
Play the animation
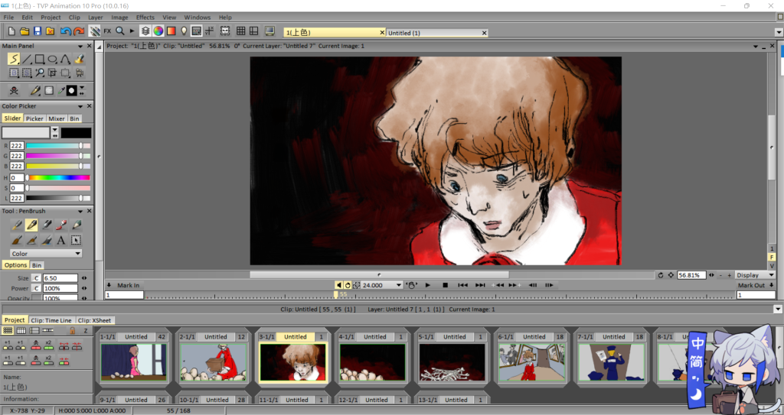[427, 285]
